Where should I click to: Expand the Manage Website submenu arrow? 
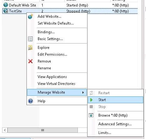(83, 92)
